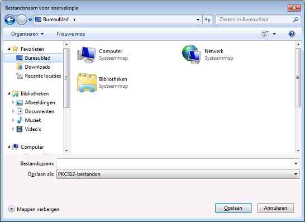Click the Muziek note icon
Screen dimensions: 305x222
pyautogui.click(x=20, y=120)
